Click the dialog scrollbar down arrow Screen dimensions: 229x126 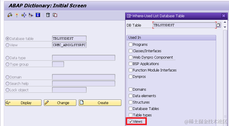[x=225, y=27]
